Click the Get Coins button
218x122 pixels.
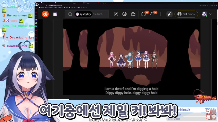[x=186, y=14]
